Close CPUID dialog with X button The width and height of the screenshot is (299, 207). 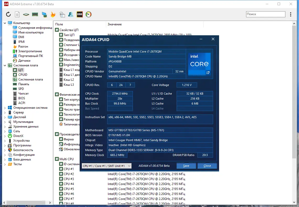coord(213,39)
